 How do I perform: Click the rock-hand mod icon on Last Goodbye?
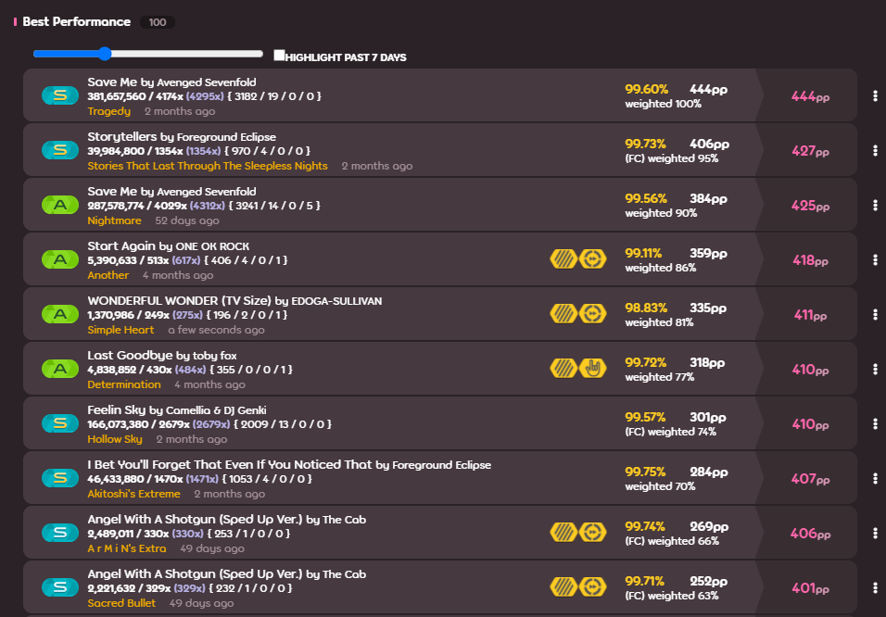(x=593, y=369)
